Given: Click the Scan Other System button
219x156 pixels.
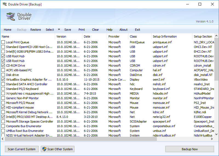Looking at the screenshot, I should 57,149.
